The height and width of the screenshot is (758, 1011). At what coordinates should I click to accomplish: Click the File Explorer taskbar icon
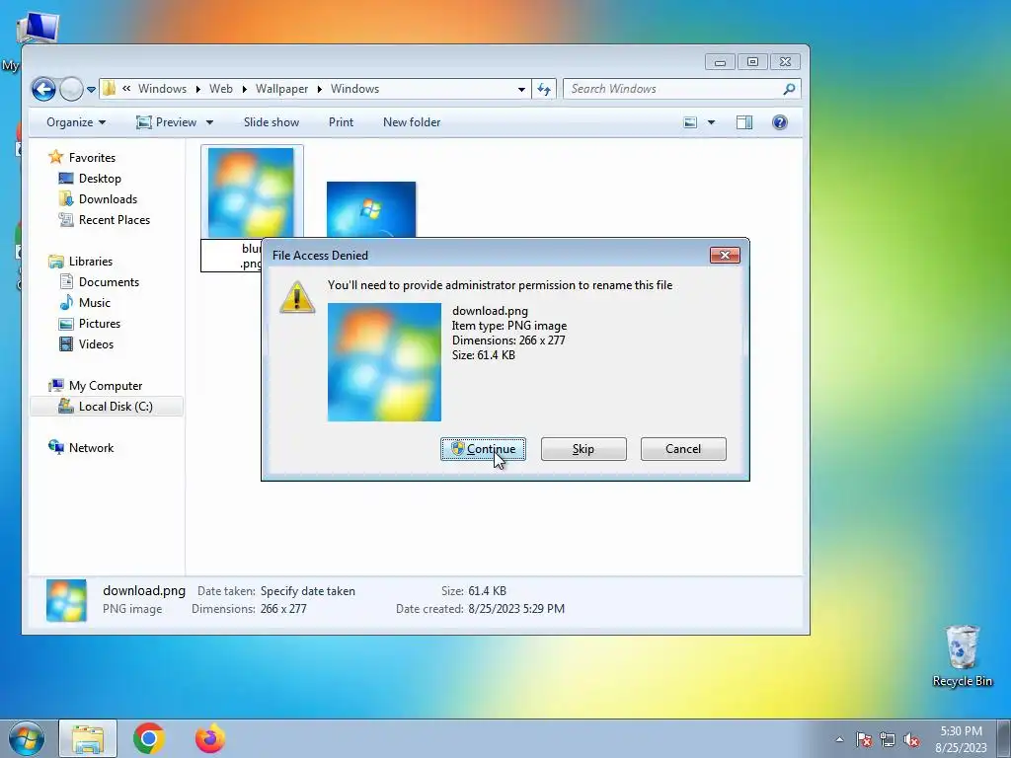[88, 738]
